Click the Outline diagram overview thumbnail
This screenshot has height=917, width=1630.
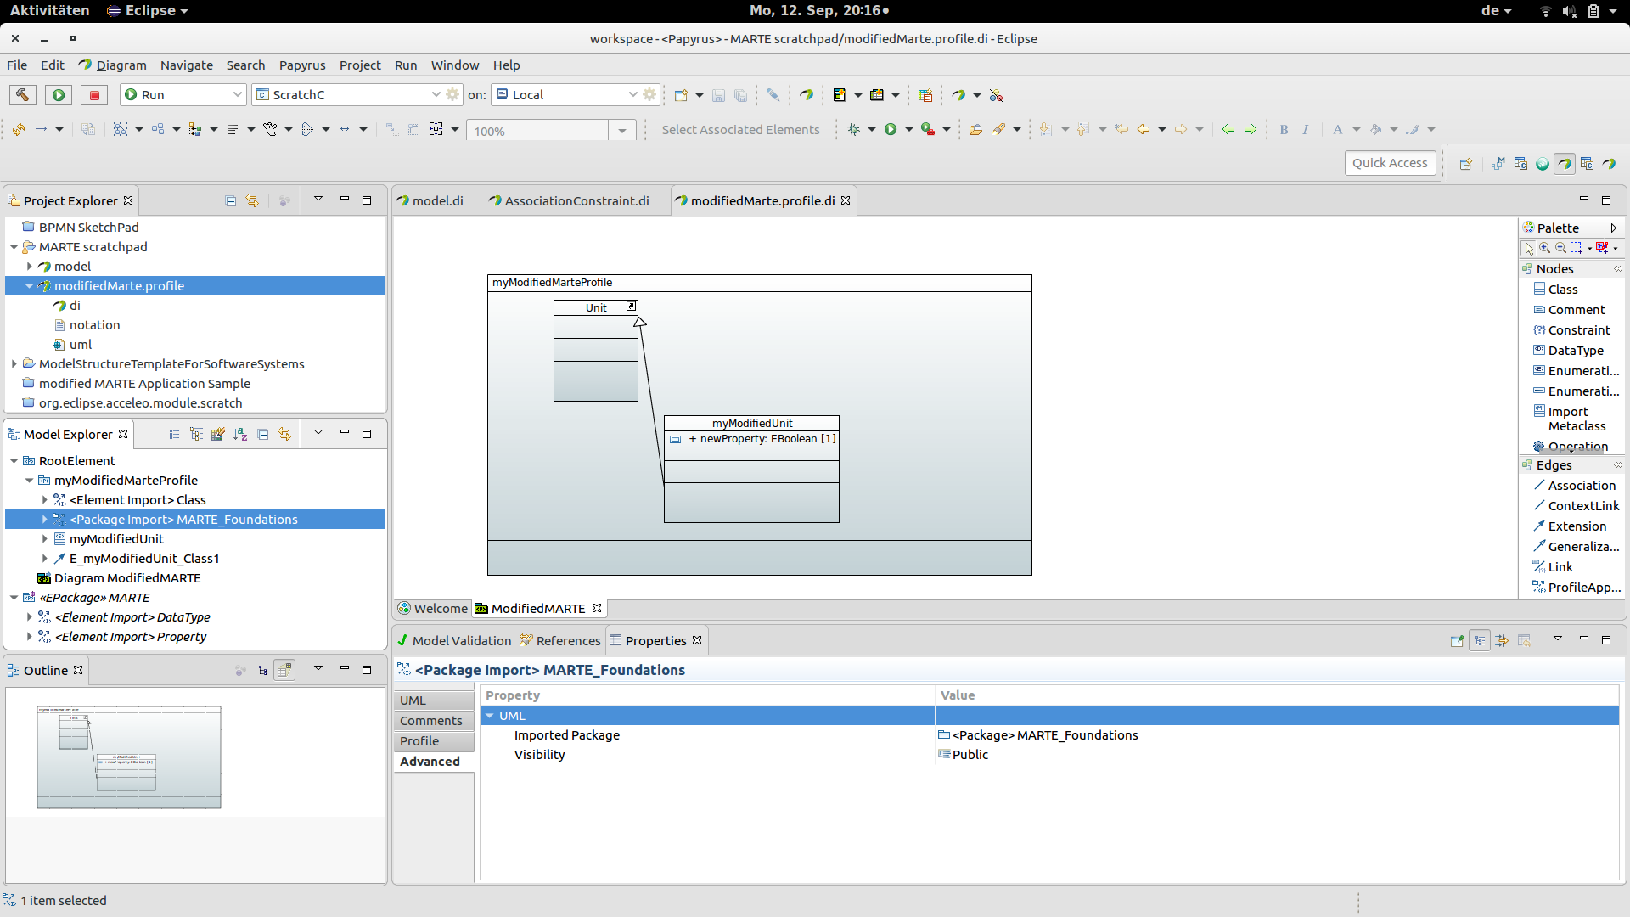[129, 757]
